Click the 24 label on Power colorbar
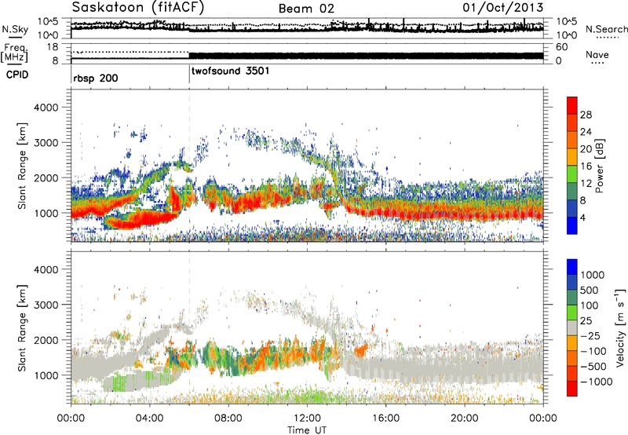 [x=586, y=132]
